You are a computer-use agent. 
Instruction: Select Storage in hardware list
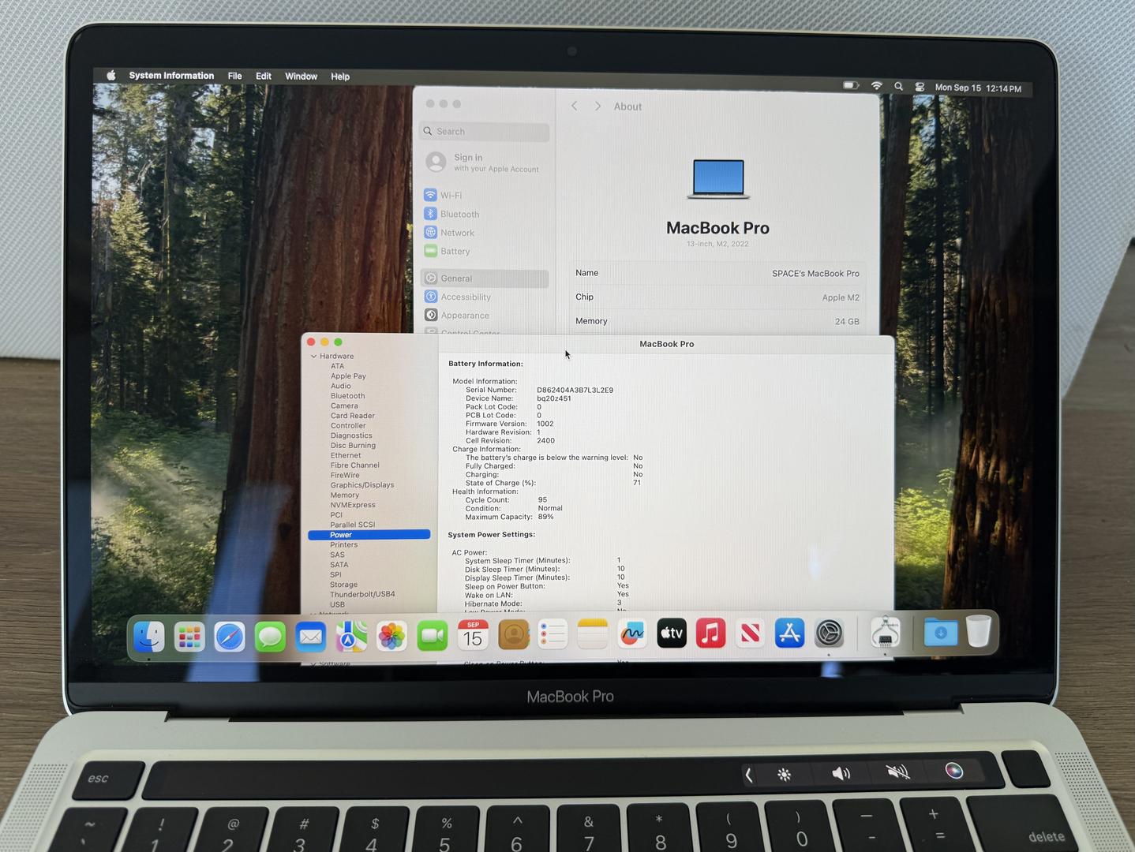click(x=343, y=585)
